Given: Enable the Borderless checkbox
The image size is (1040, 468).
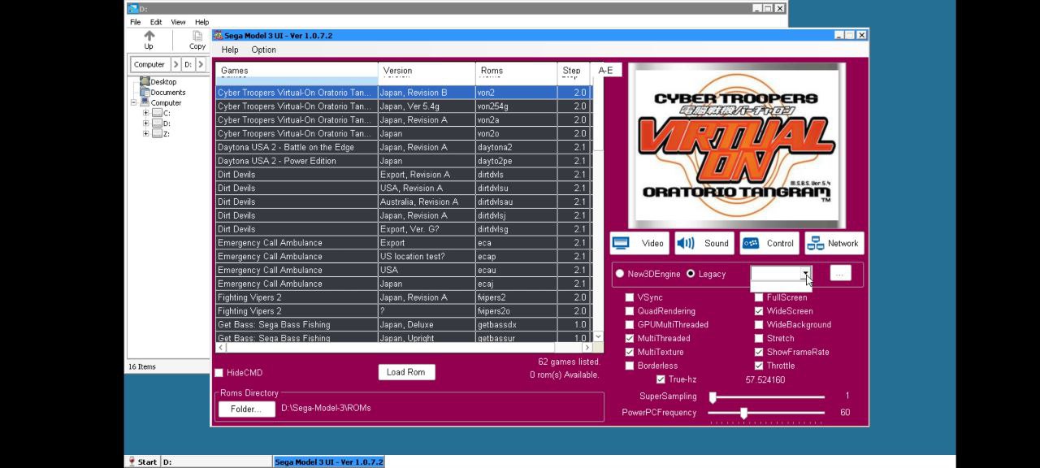Looking at the screenshot, I should click(x=630, y=366).
